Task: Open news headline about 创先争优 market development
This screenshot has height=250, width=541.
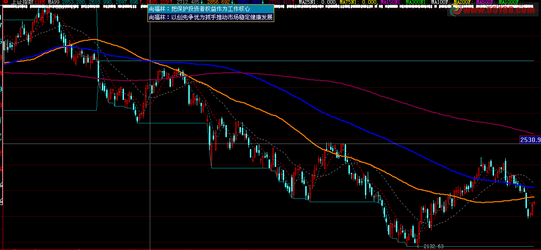Action: (x=211, y=17)
